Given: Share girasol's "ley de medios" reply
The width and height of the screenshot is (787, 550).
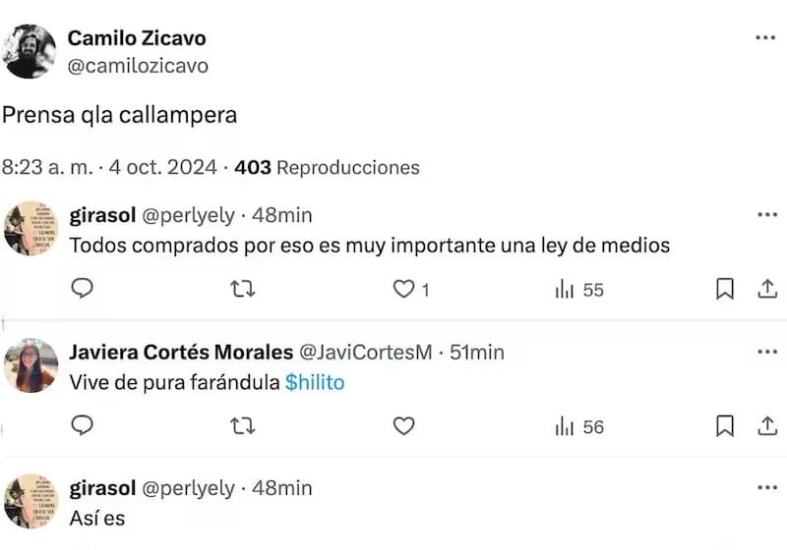Looking at the screenshot, I should point(766,290).
